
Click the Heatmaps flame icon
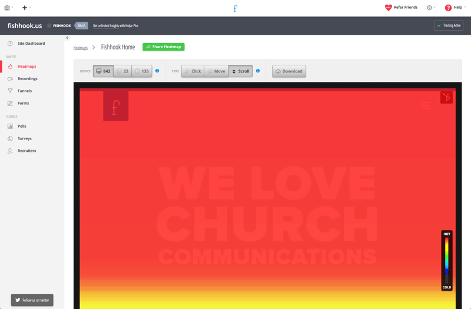coord(10,67)
